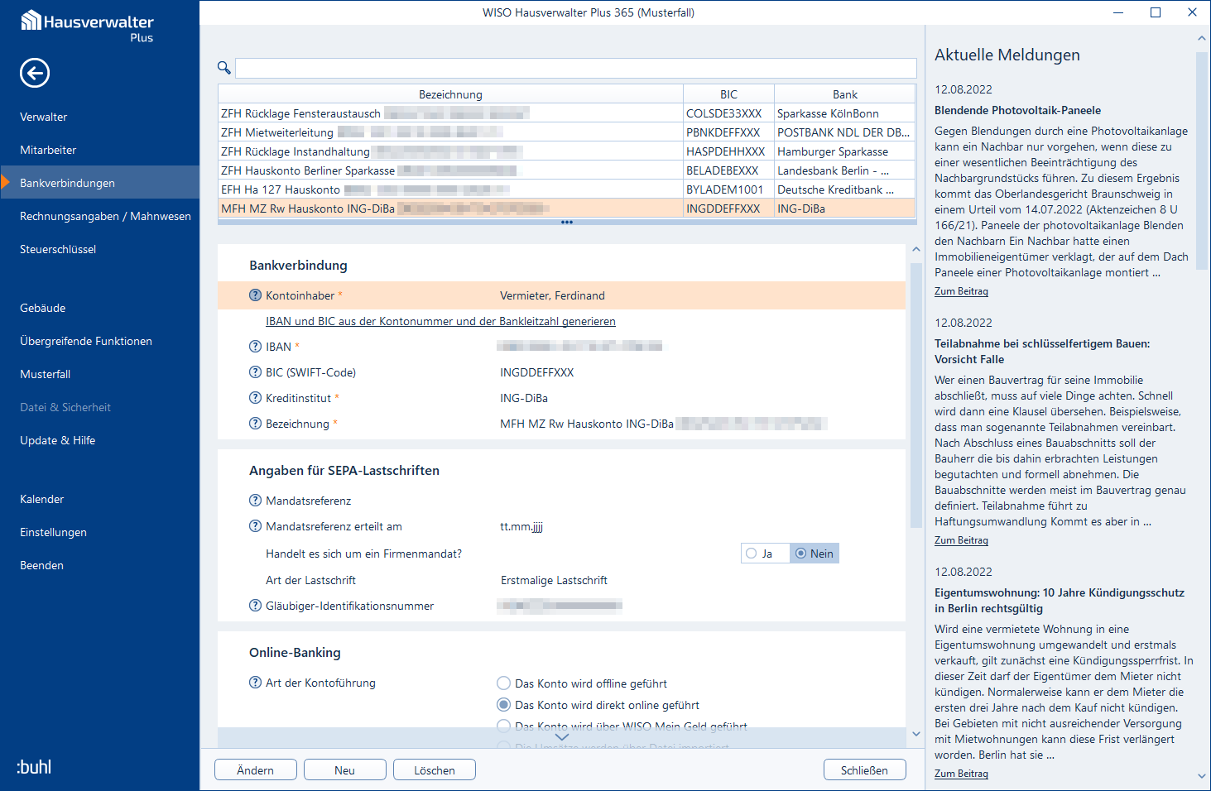Click the magnifier search icon
Screen dimensions: 1211x791
tap(223, 68)
